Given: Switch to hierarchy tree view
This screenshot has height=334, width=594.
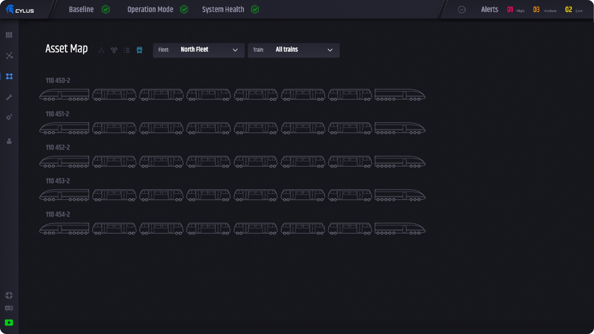Looking at the screenshot, I should (x=102, y=50).
